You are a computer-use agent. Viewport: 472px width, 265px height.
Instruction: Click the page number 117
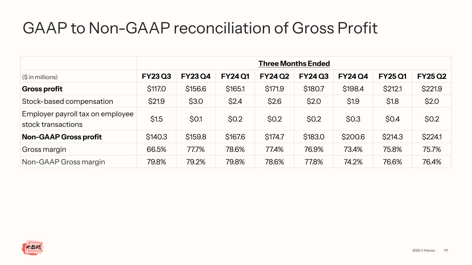click(446, 250)
